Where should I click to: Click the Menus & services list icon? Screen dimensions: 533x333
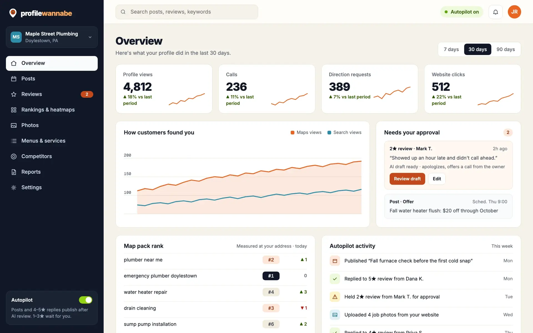pos(14,141)
